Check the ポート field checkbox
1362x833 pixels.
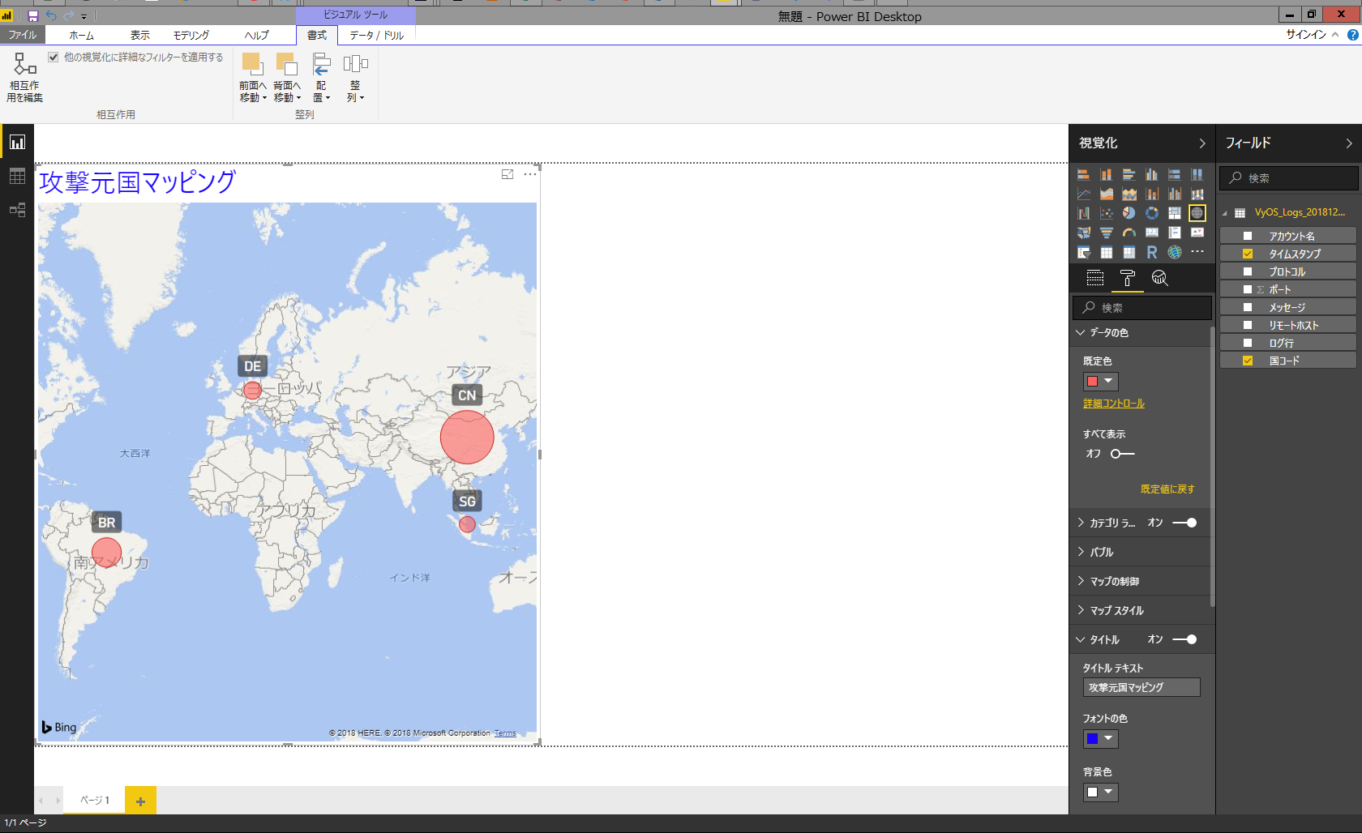[x=1248, y=289]
